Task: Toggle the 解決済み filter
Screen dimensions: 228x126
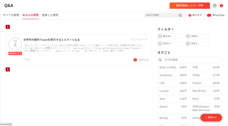Action: pyautogui.click(x=171, y=36)
